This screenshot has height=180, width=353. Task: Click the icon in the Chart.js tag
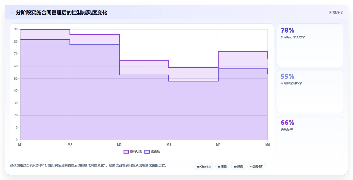[x=198, y=167]
